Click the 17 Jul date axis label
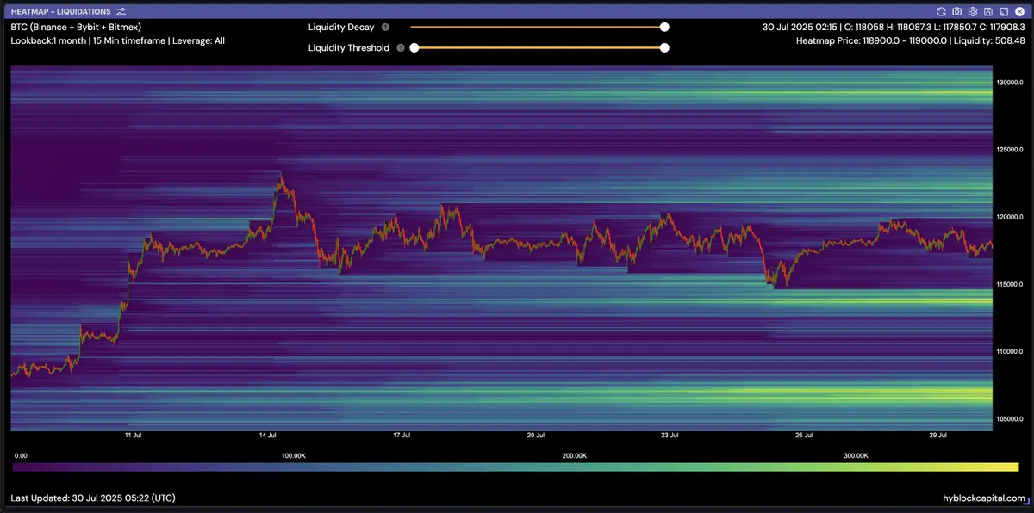This screenshot has height=513, width=1034. point(402,436)
